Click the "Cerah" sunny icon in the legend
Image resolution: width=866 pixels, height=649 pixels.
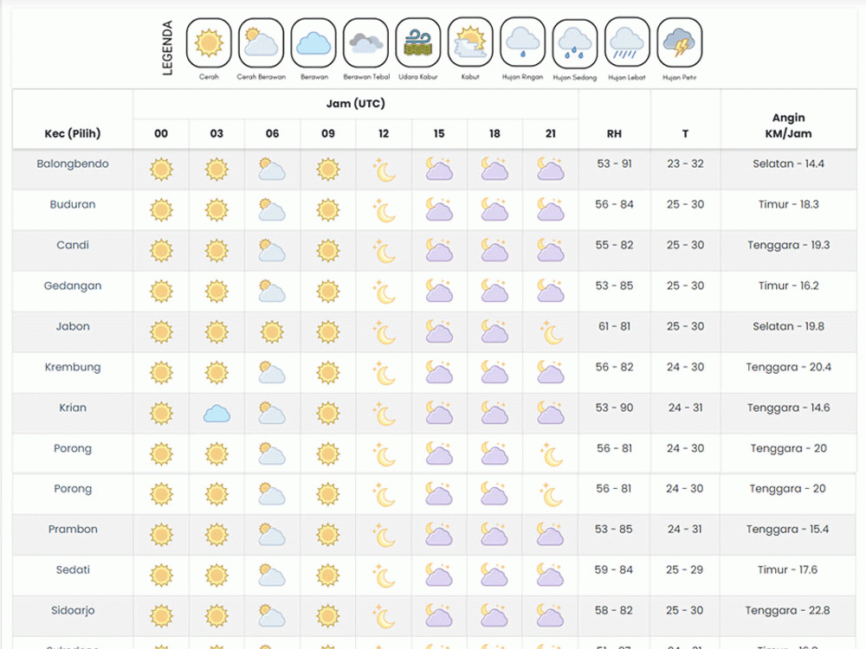coord(208,42)
